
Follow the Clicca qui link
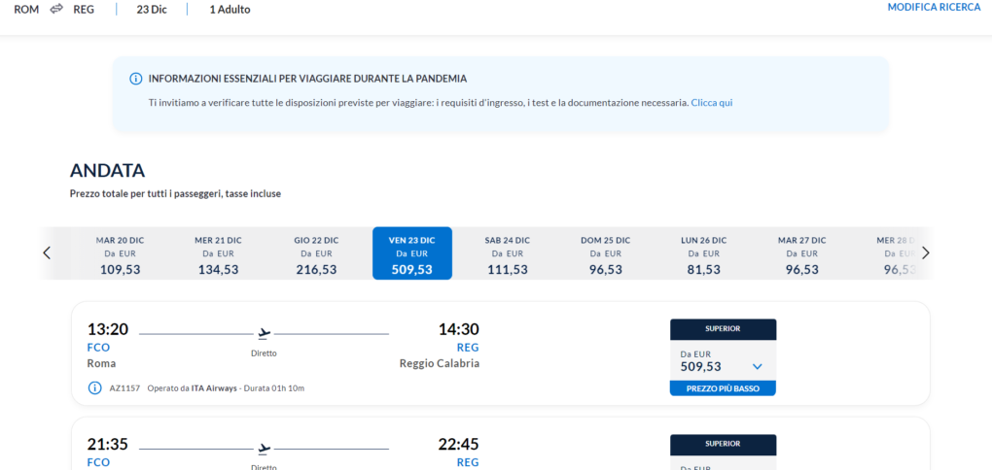click(711, 102)
